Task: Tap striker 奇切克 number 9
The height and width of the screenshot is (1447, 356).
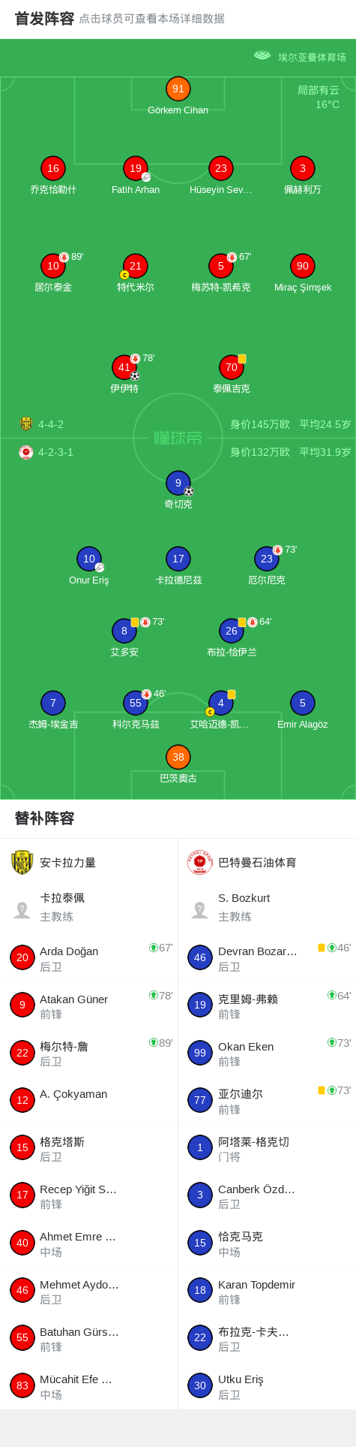Action: pos(178,483)
